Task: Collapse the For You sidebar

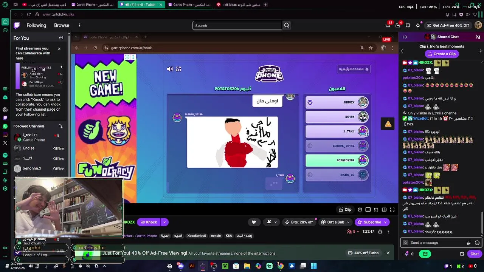Action: click(x=61, y=38)
